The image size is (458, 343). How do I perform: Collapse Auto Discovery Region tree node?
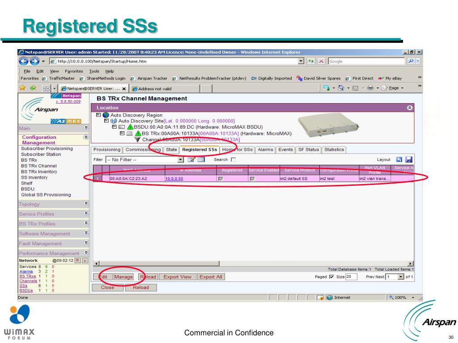click(x=98, y=115)
